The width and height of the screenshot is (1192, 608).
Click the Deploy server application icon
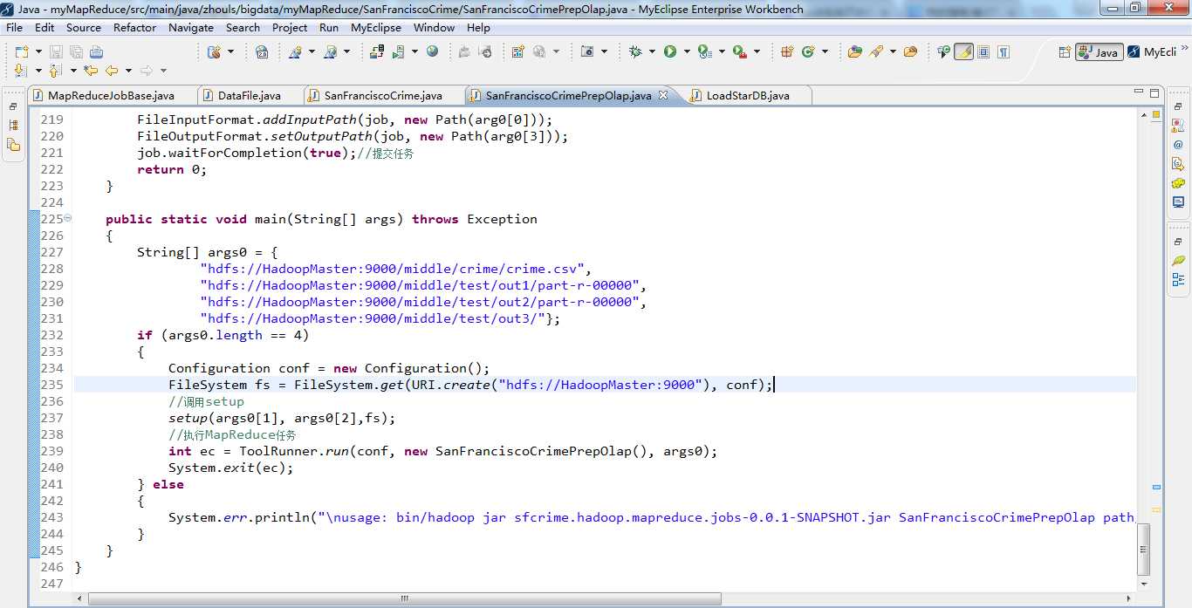tap(377, 51)
